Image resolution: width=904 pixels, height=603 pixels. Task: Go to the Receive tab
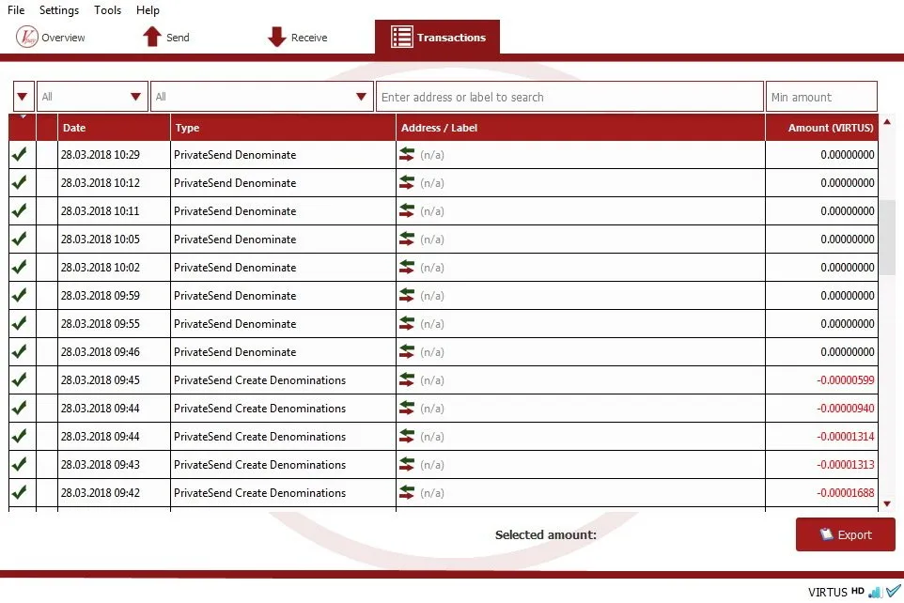point(298,38)
